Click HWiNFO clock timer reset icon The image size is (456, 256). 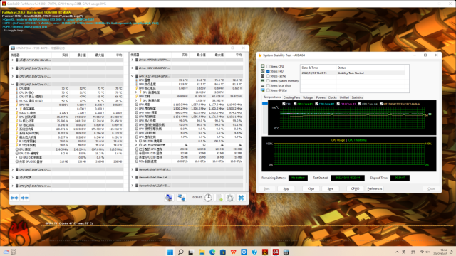[x=208, y=198]
